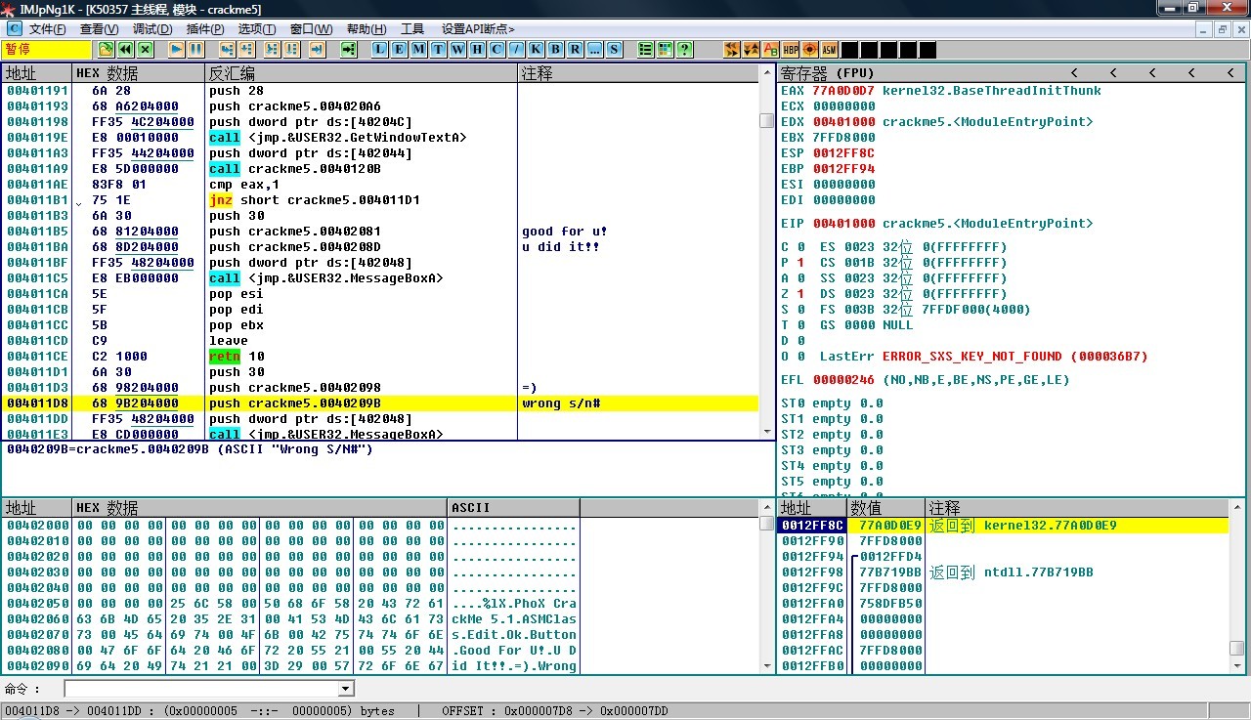Open Source window with S icon
1251x720 pixels.
click(615, 49)
